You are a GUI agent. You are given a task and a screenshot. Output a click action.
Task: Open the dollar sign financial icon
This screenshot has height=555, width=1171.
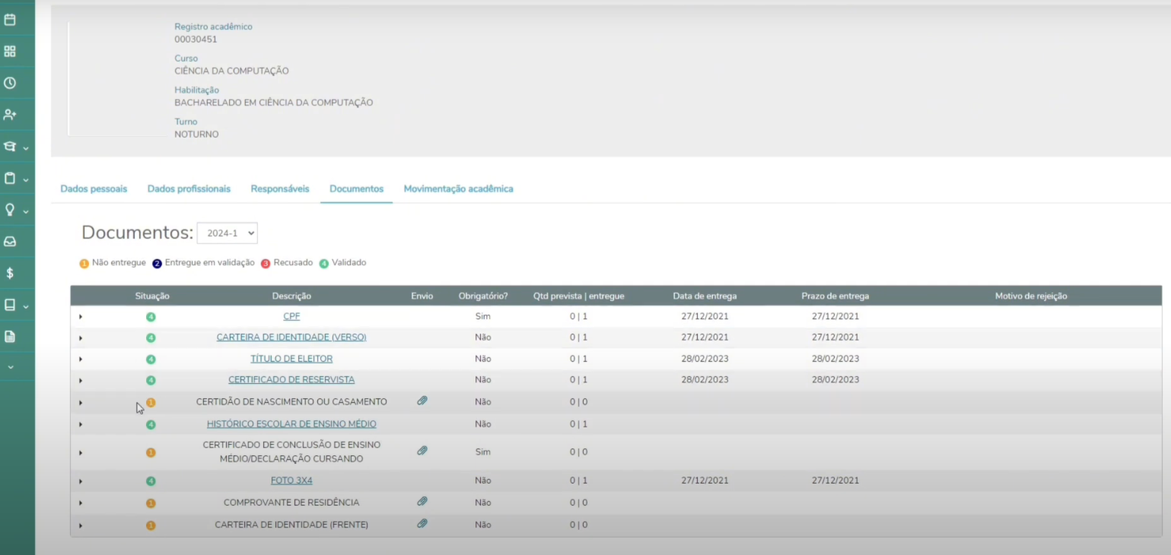[10, 273]
